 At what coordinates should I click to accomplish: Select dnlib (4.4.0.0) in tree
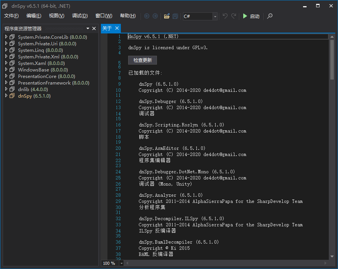click(x=33, y=90)
